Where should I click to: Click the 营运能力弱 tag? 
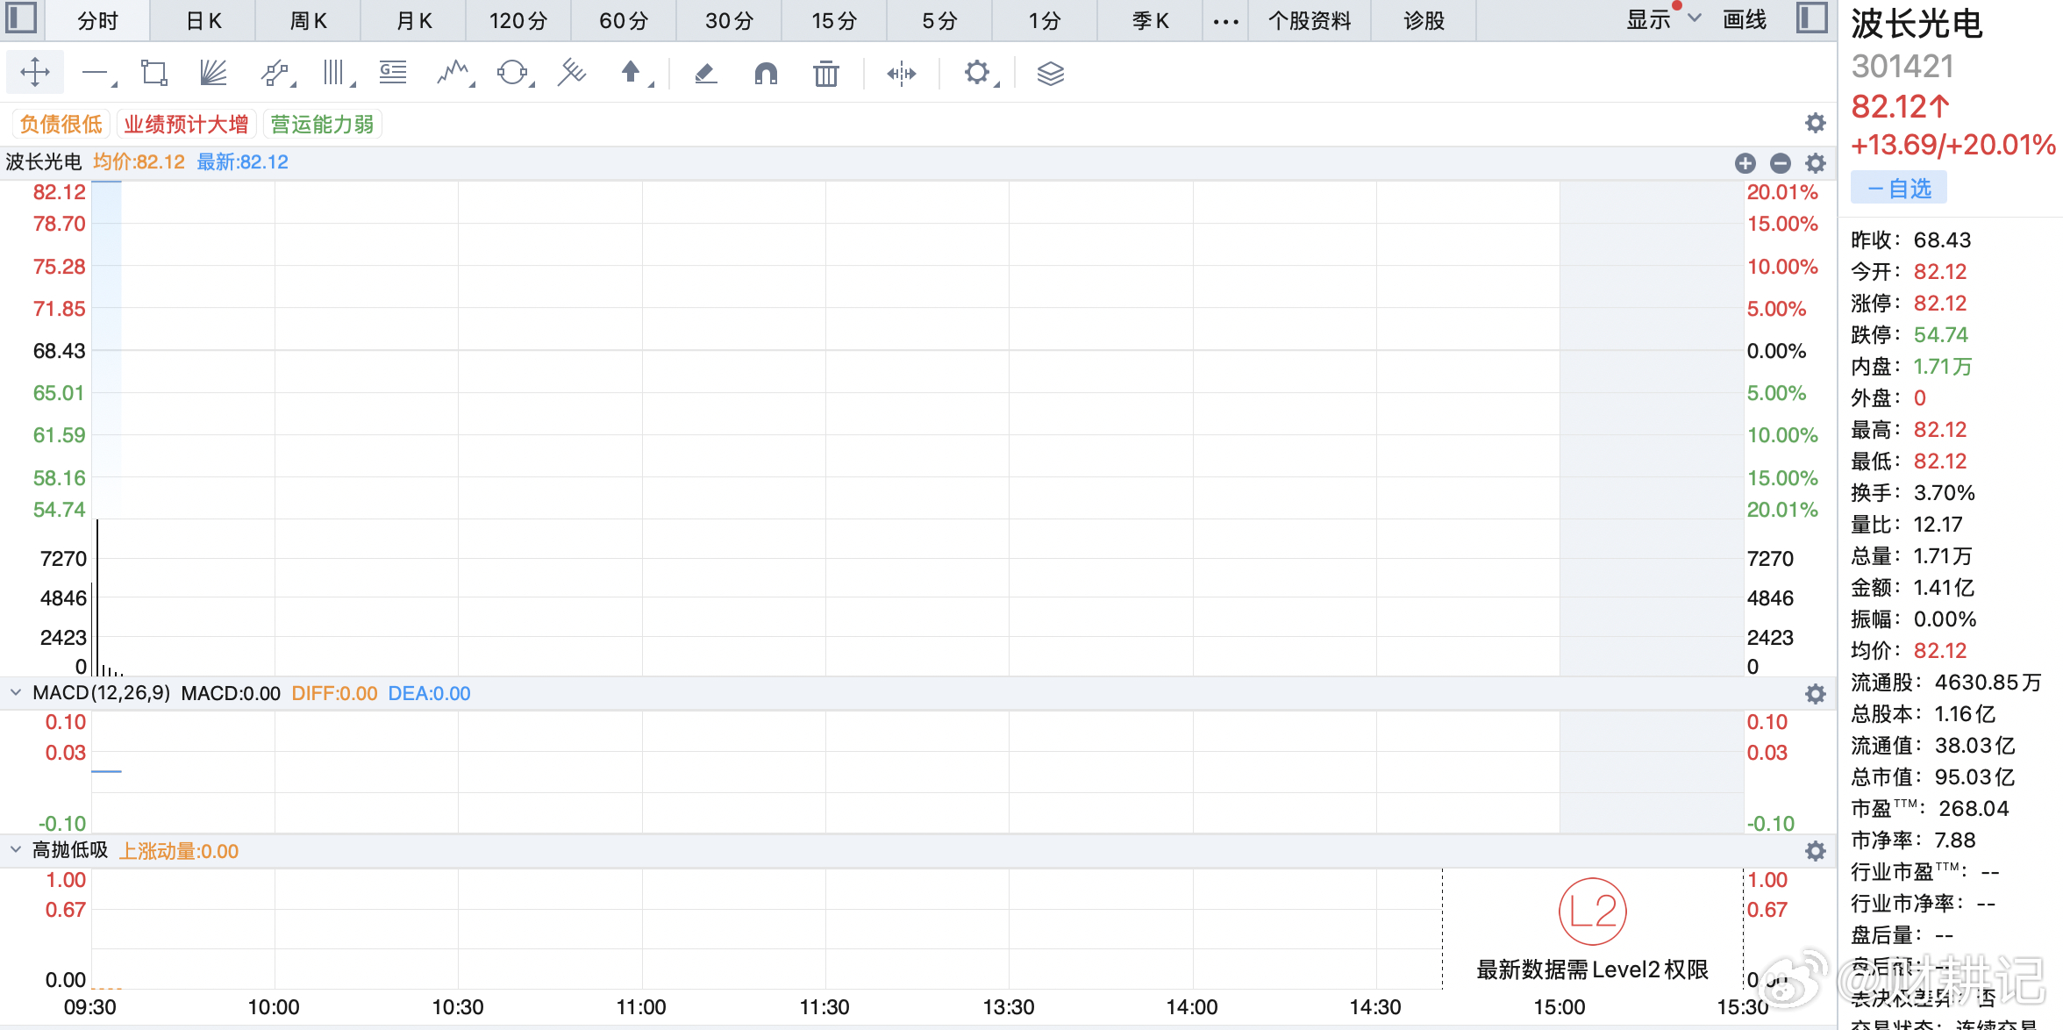click(x=322, y=124)
